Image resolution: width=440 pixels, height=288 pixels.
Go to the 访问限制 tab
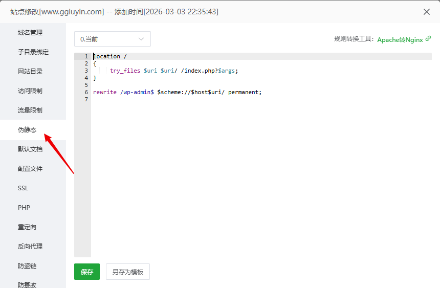pos(30,91)
